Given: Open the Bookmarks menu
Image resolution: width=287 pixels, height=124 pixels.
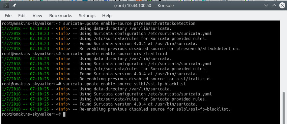Looking at the screenshot, I should (61, 16).
